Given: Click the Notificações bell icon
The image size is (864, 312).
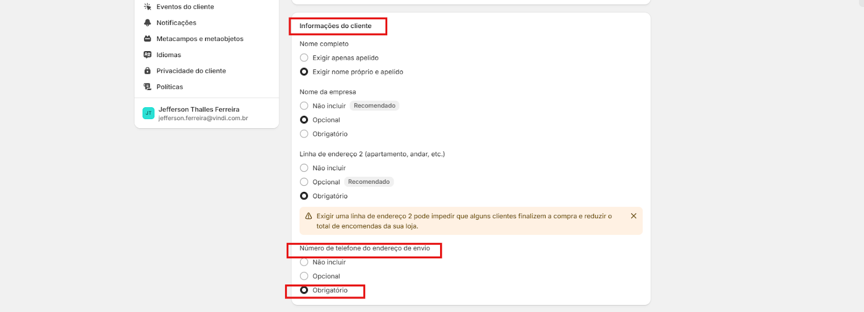Looking at the screenshot, I should click(147, 23).
